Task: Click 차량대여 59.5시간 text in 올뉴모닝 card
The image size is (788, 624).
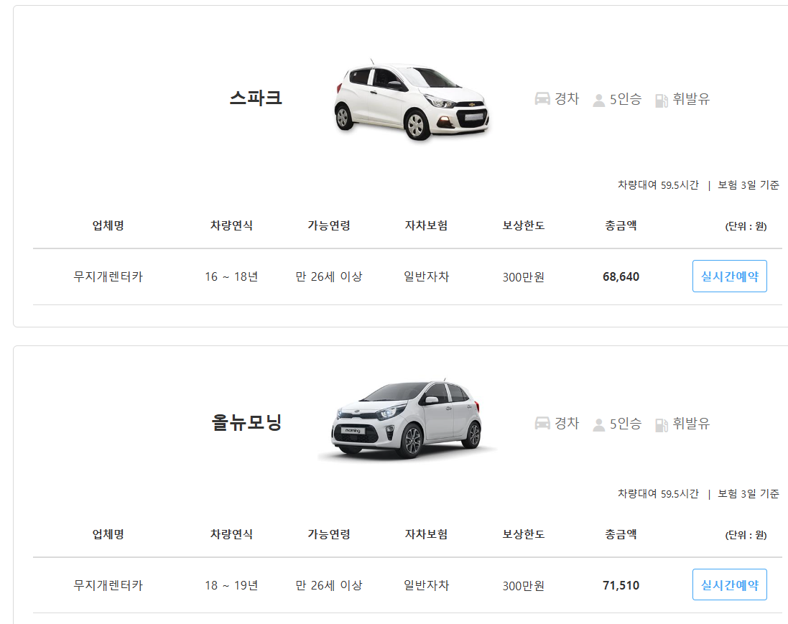Action: (x=658, y=494)
